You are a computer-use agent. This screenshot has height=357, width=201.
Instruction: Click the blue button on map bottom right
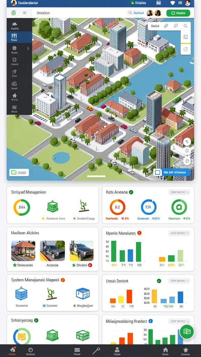(x=172, y=172)
